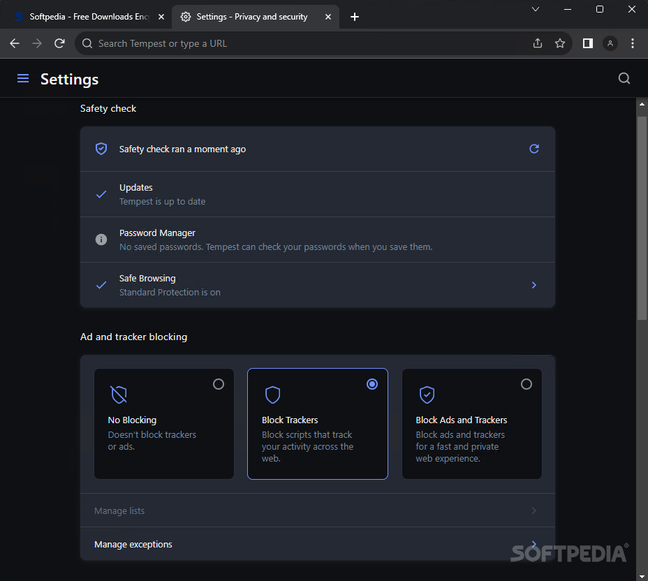This screenshot has height=581, width=648.
Task: Click "Block scripts that track" description
Action: pyautogui.click(x=307, y=446)
